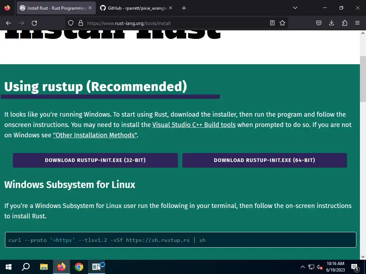Show hidden system tray icons
This screenshot has height=274, width=366.
click(302, 267)
